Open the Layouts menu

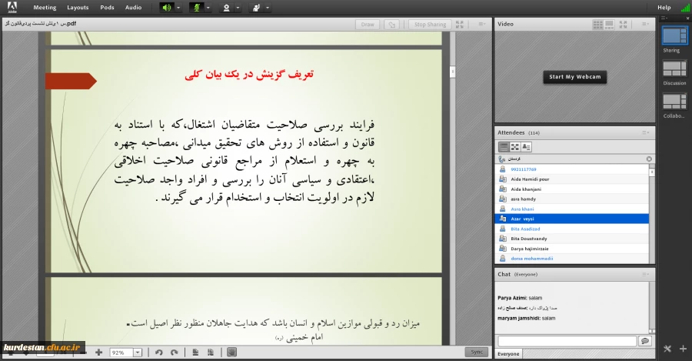point(78,8)
